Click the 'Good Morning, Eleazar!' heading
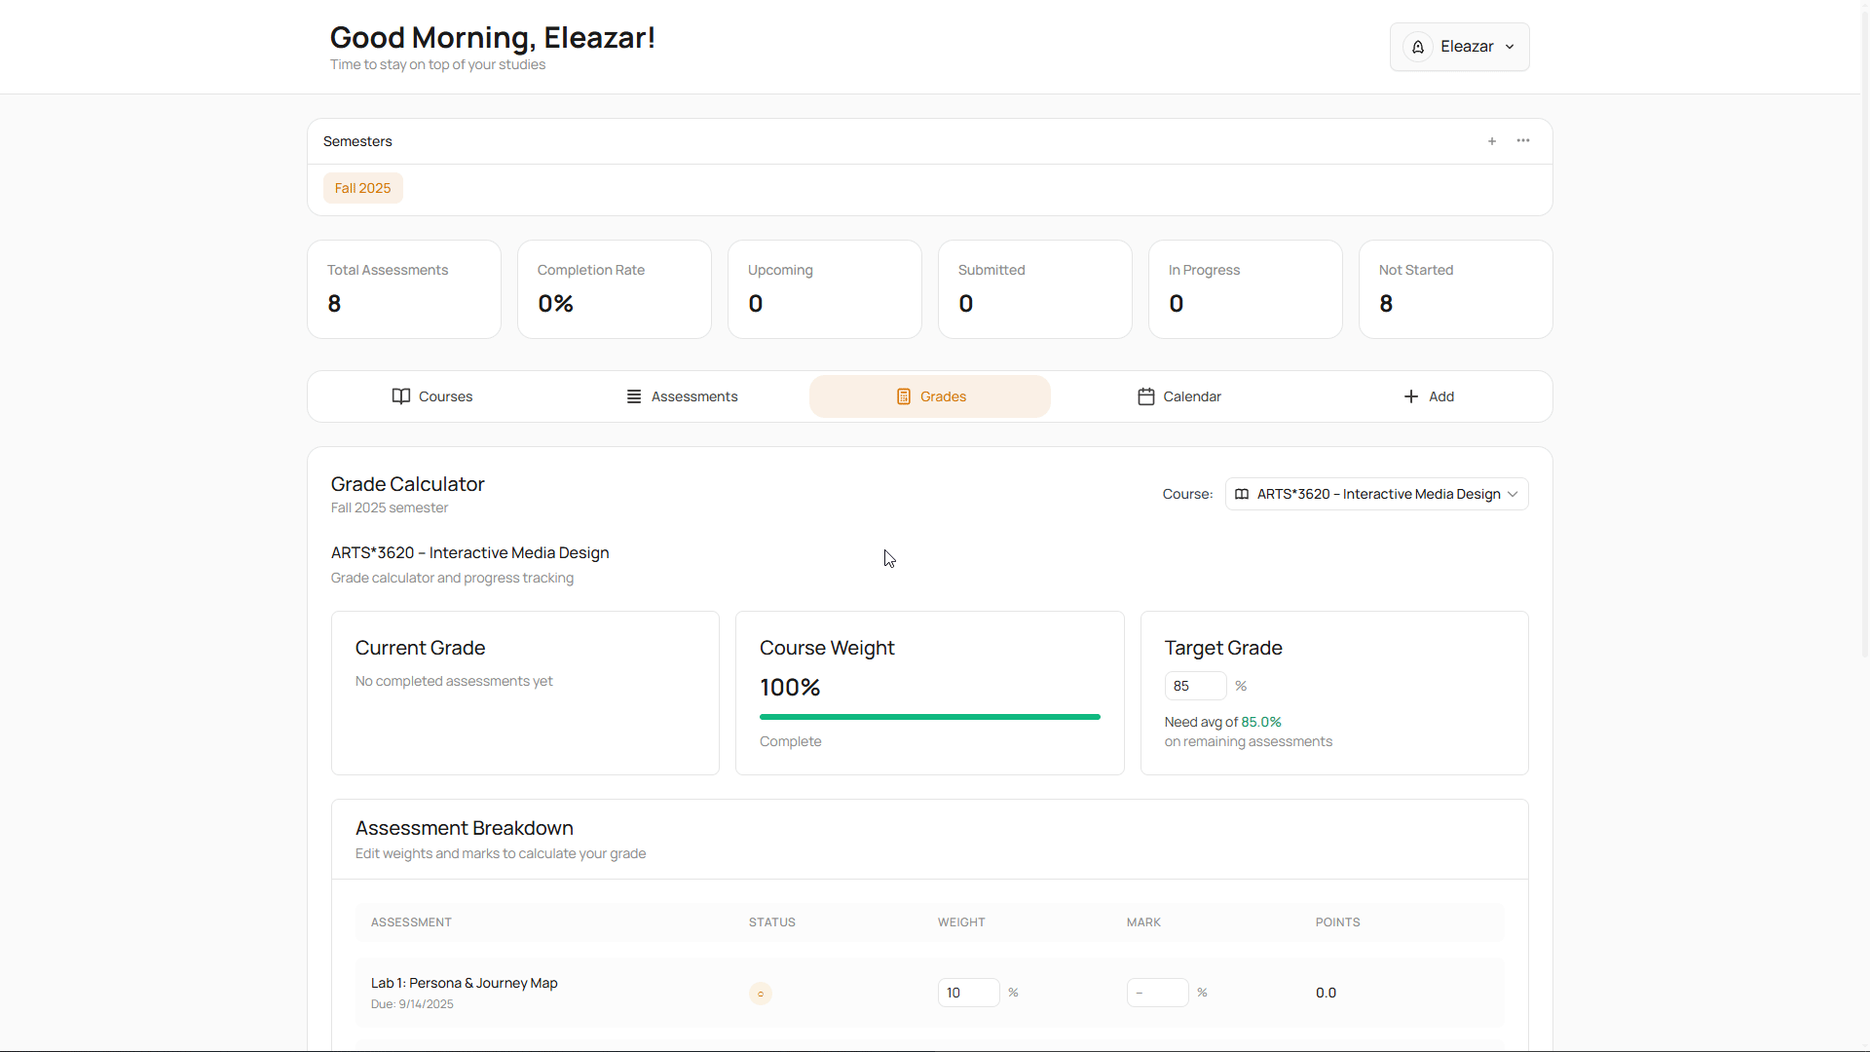This screenshot has width=1870, height=1052. click(x=493, y=37)
